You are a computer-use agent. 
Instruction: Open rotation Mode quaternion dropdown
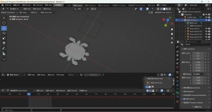point(198,74)
